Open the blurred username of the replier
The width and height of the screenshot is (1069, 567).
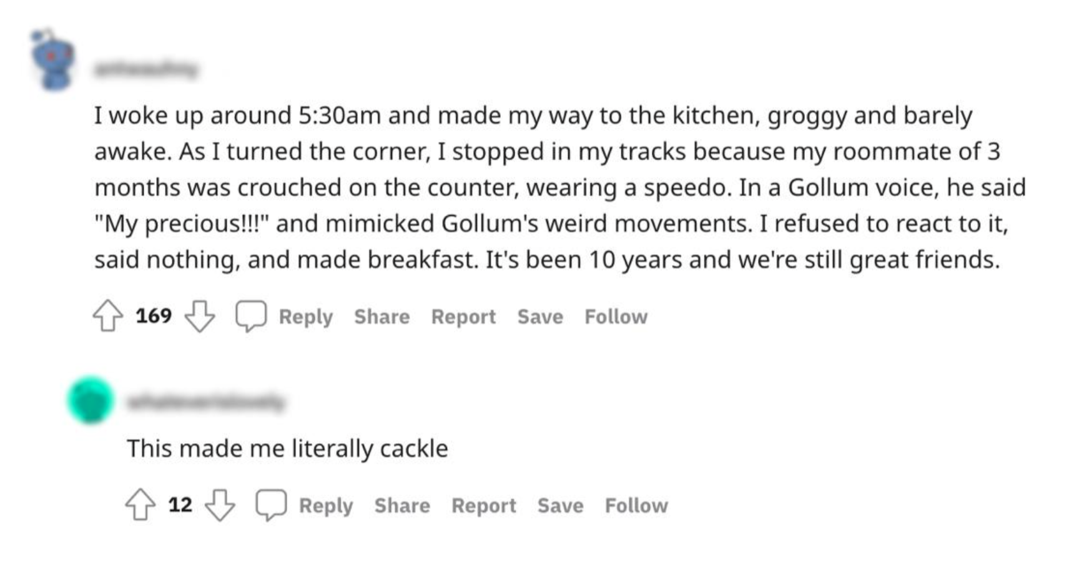point(205,402)
